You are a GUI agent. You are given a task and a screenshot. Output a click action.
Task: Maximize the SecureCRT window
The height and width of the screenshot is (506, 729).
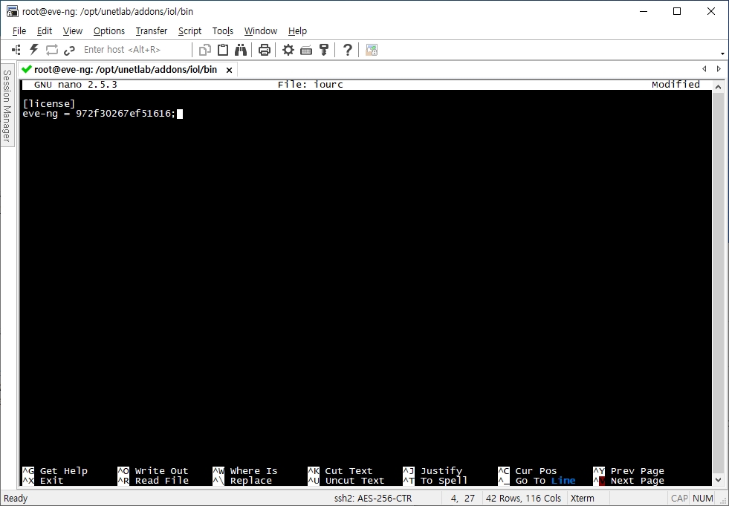coord(677,11)
